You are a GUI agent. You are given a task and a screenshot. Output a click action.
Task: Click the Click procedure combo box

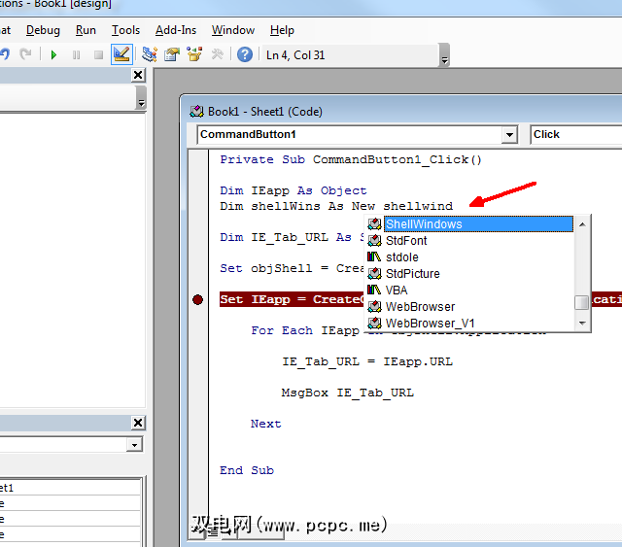(576, 134)
